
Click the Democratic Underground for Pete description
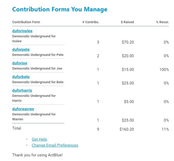point(38,55)
